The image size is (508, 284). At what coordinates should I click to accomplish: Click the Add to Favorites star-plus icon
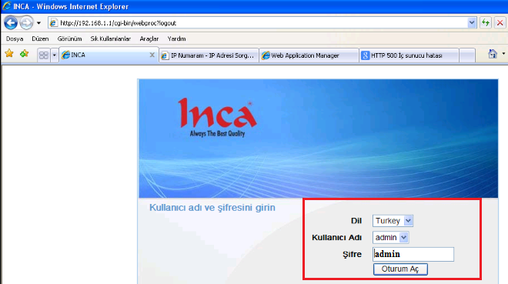(x=25, y=54)
